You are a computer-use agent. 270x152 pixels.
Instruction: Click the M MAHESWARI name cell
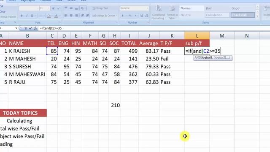click(27, 74)
